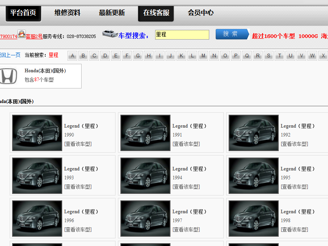Filter by letter R
This screenshot has width=328, height=246.
(258, 56)
